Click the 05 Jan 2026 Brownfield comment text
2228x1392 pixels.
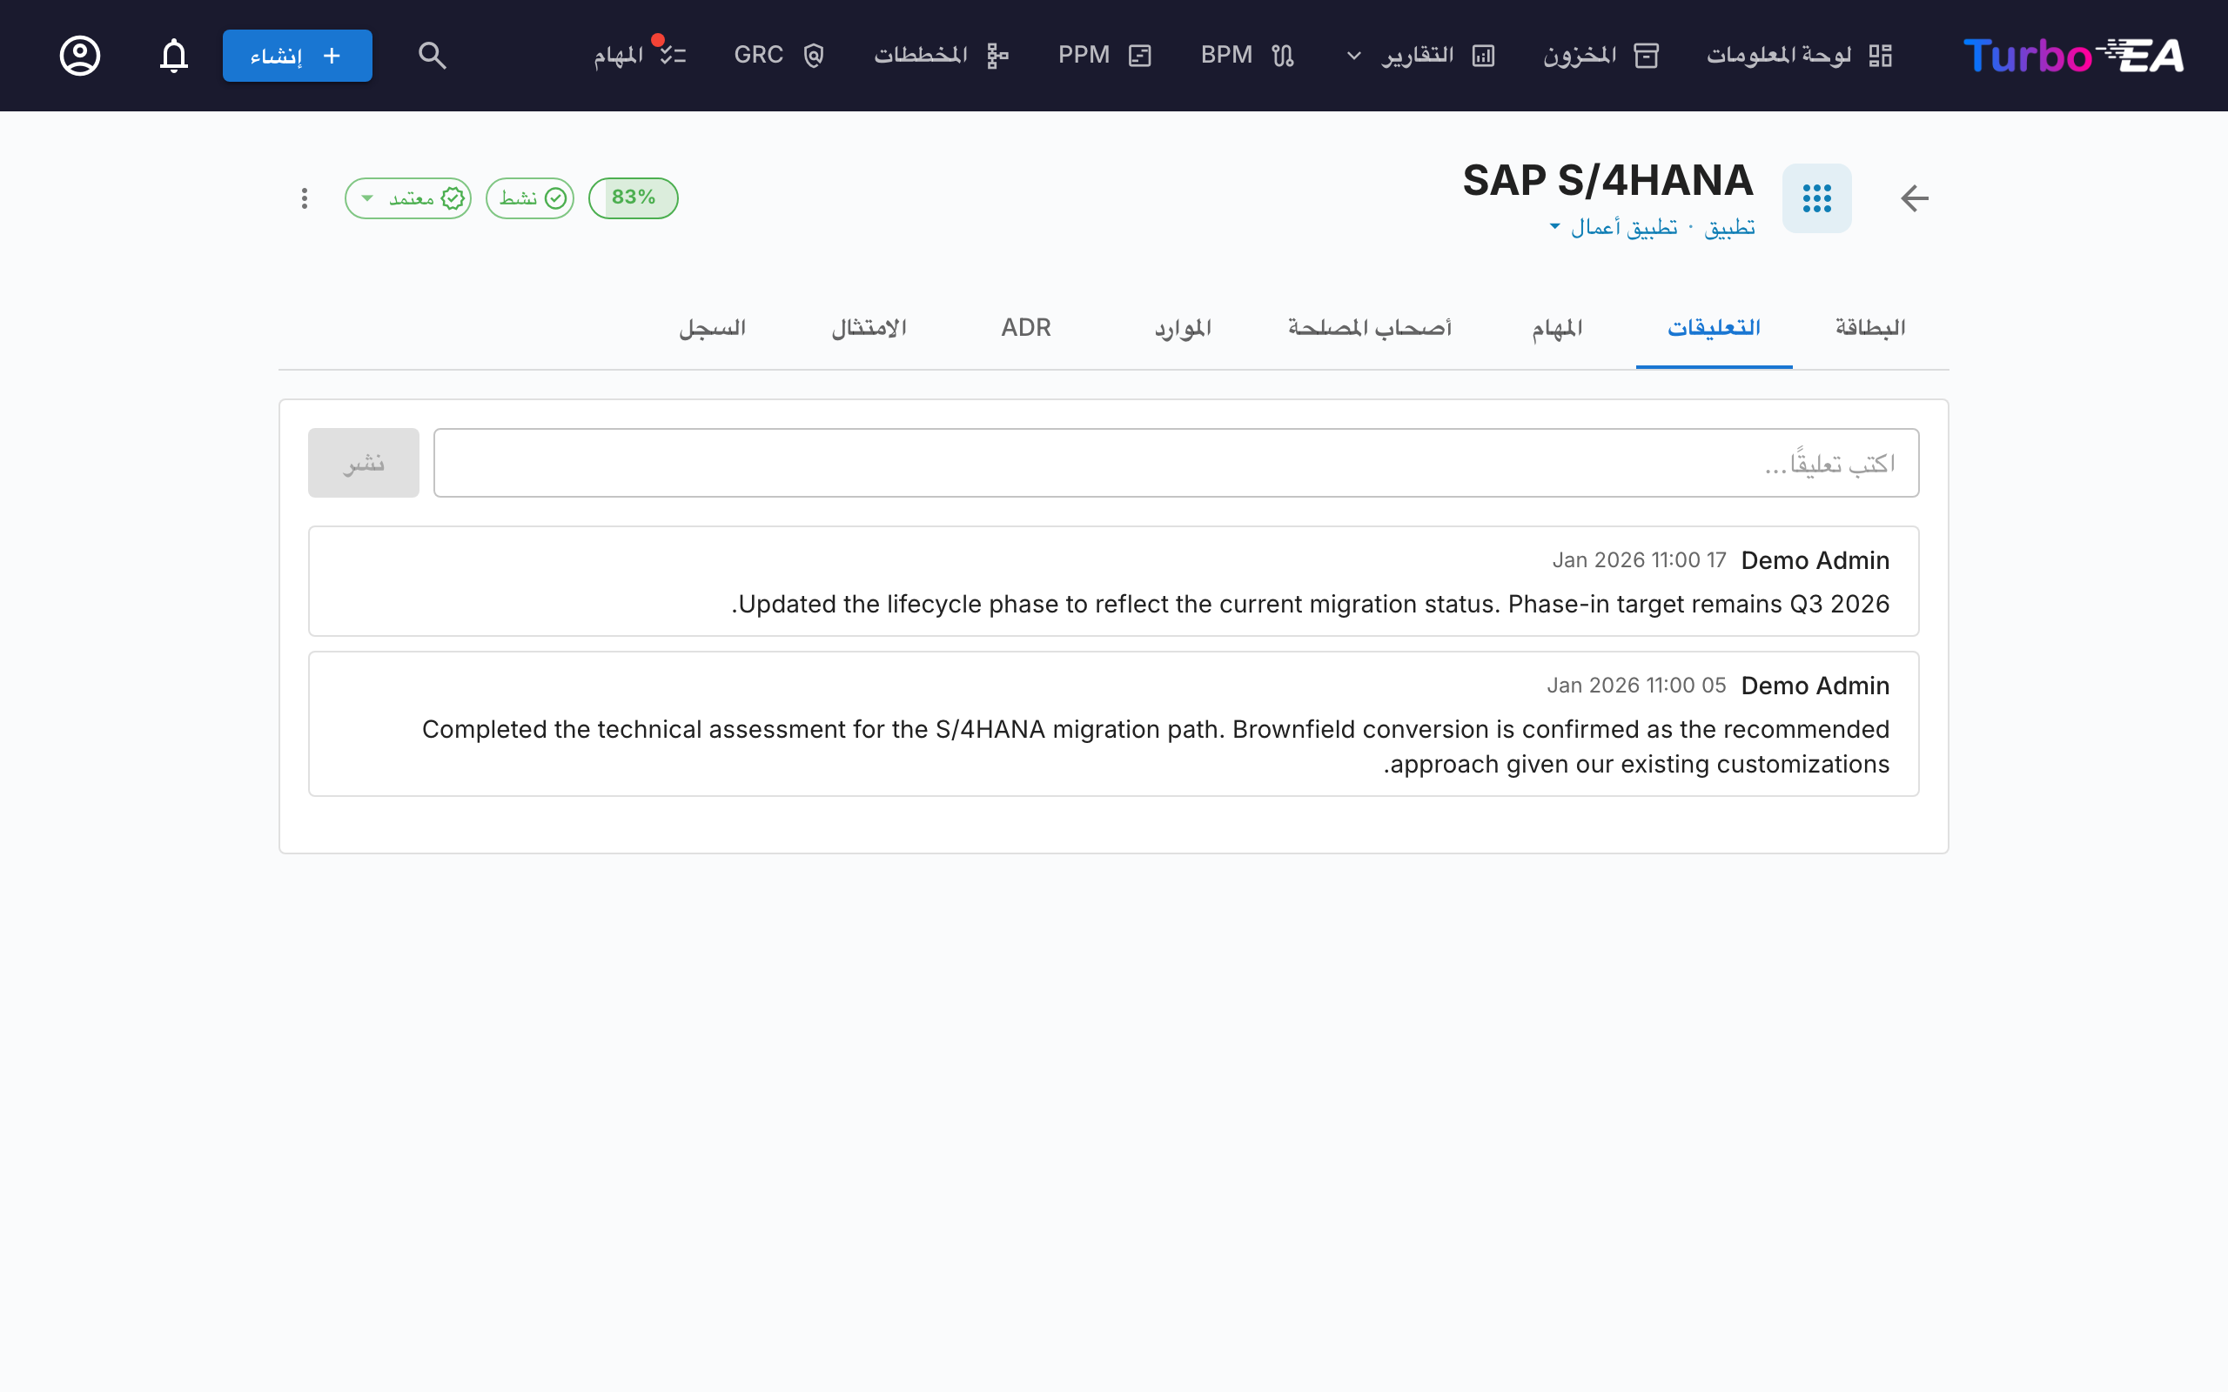[1156, 746]
